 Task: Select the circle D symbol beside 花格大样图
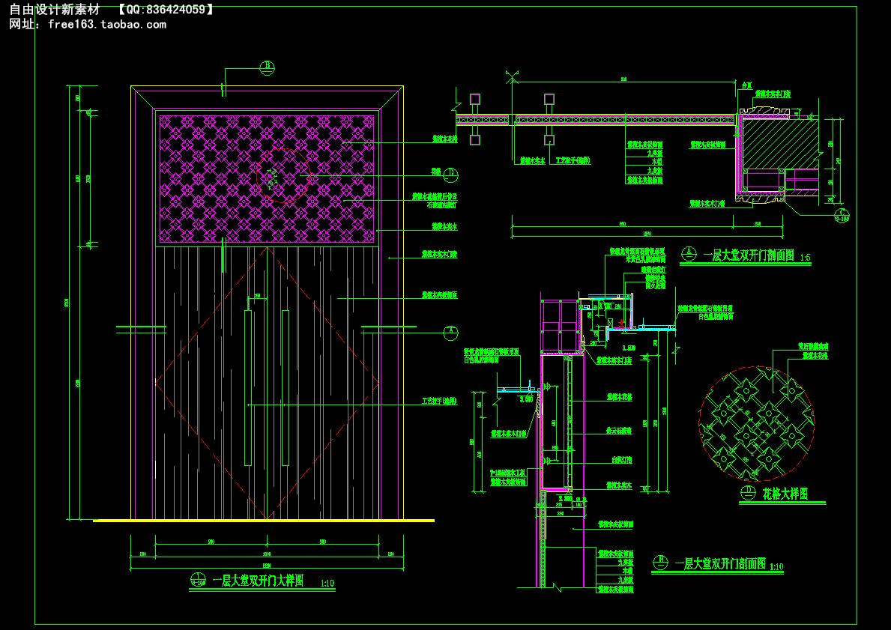[x=749, y=492]
